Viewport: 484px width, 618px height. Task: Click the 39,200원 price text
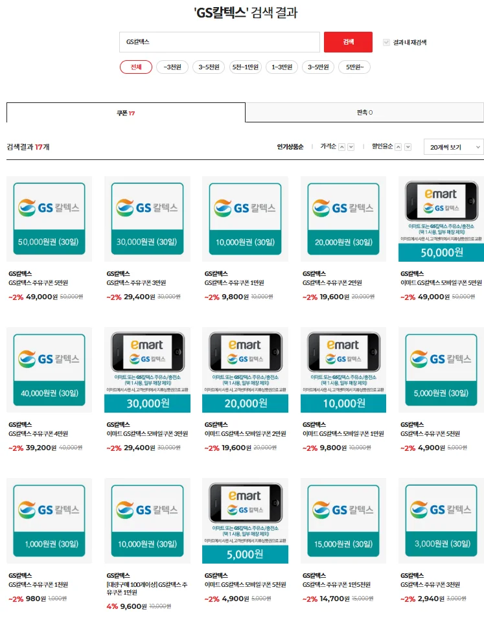[41, 448]
